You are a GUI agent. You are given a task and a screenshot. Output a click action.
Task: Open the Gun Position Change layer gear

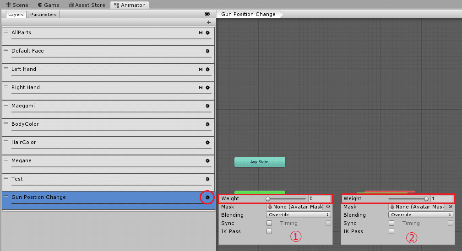coord(208,197)
